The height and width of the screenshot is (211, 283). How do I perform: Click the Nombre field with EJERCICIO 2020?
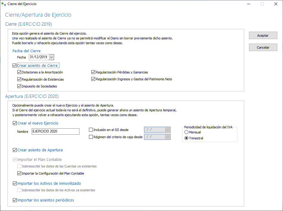55,131
